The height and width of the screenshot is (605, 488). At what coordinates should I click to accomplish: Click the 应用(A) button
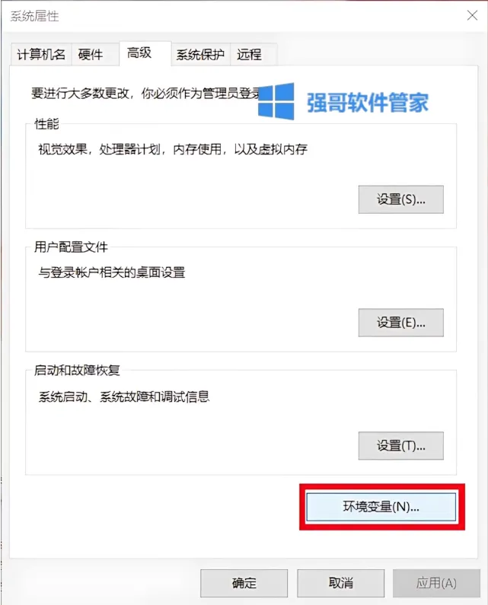[x=436, y=583]
